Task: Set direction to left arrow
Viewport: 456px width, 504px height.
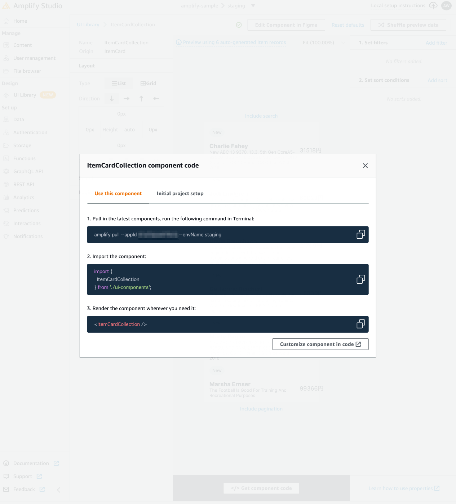Action: click(x=156, y=98)
